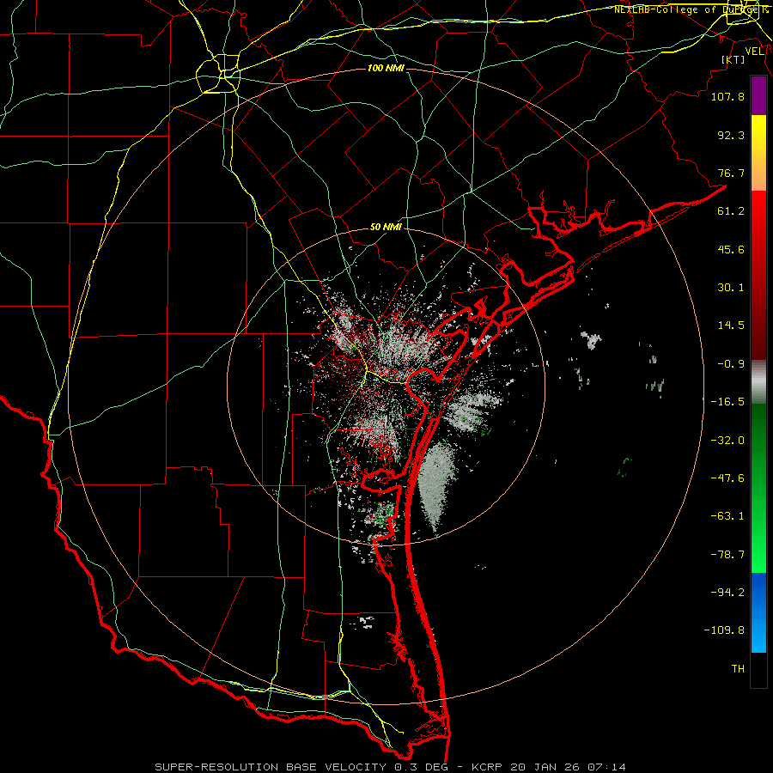The height and width of the screenshot is (773, 773).
Task: Click the 100 NMI range ring label
Action: 386,68
